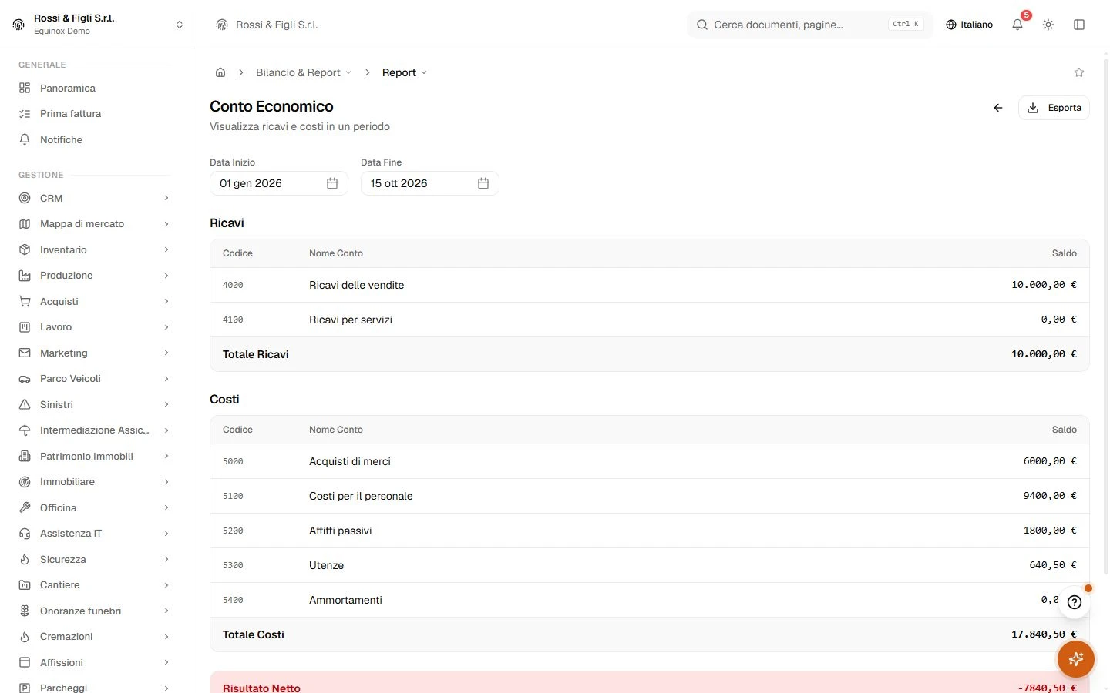1110x693 pixels.
Task: Open Cantiere sidebar menu
Action: [95, 585]
